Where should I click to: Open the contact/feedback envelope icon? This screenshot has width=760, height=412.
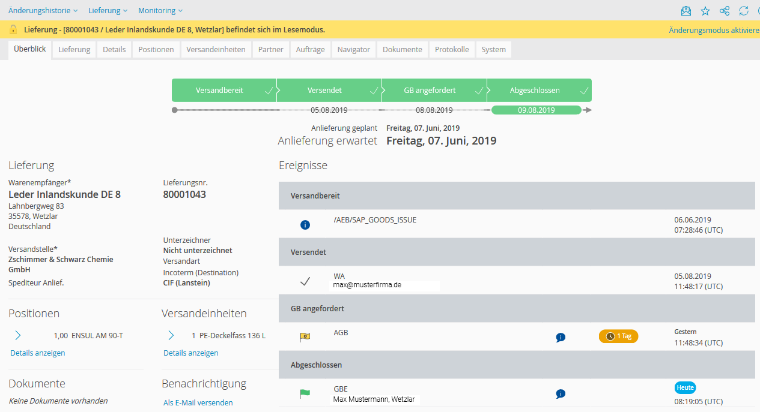pyautogui.click(x=686, y=10)
